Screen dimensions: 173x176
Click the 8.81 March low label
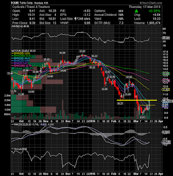point(142,117)
